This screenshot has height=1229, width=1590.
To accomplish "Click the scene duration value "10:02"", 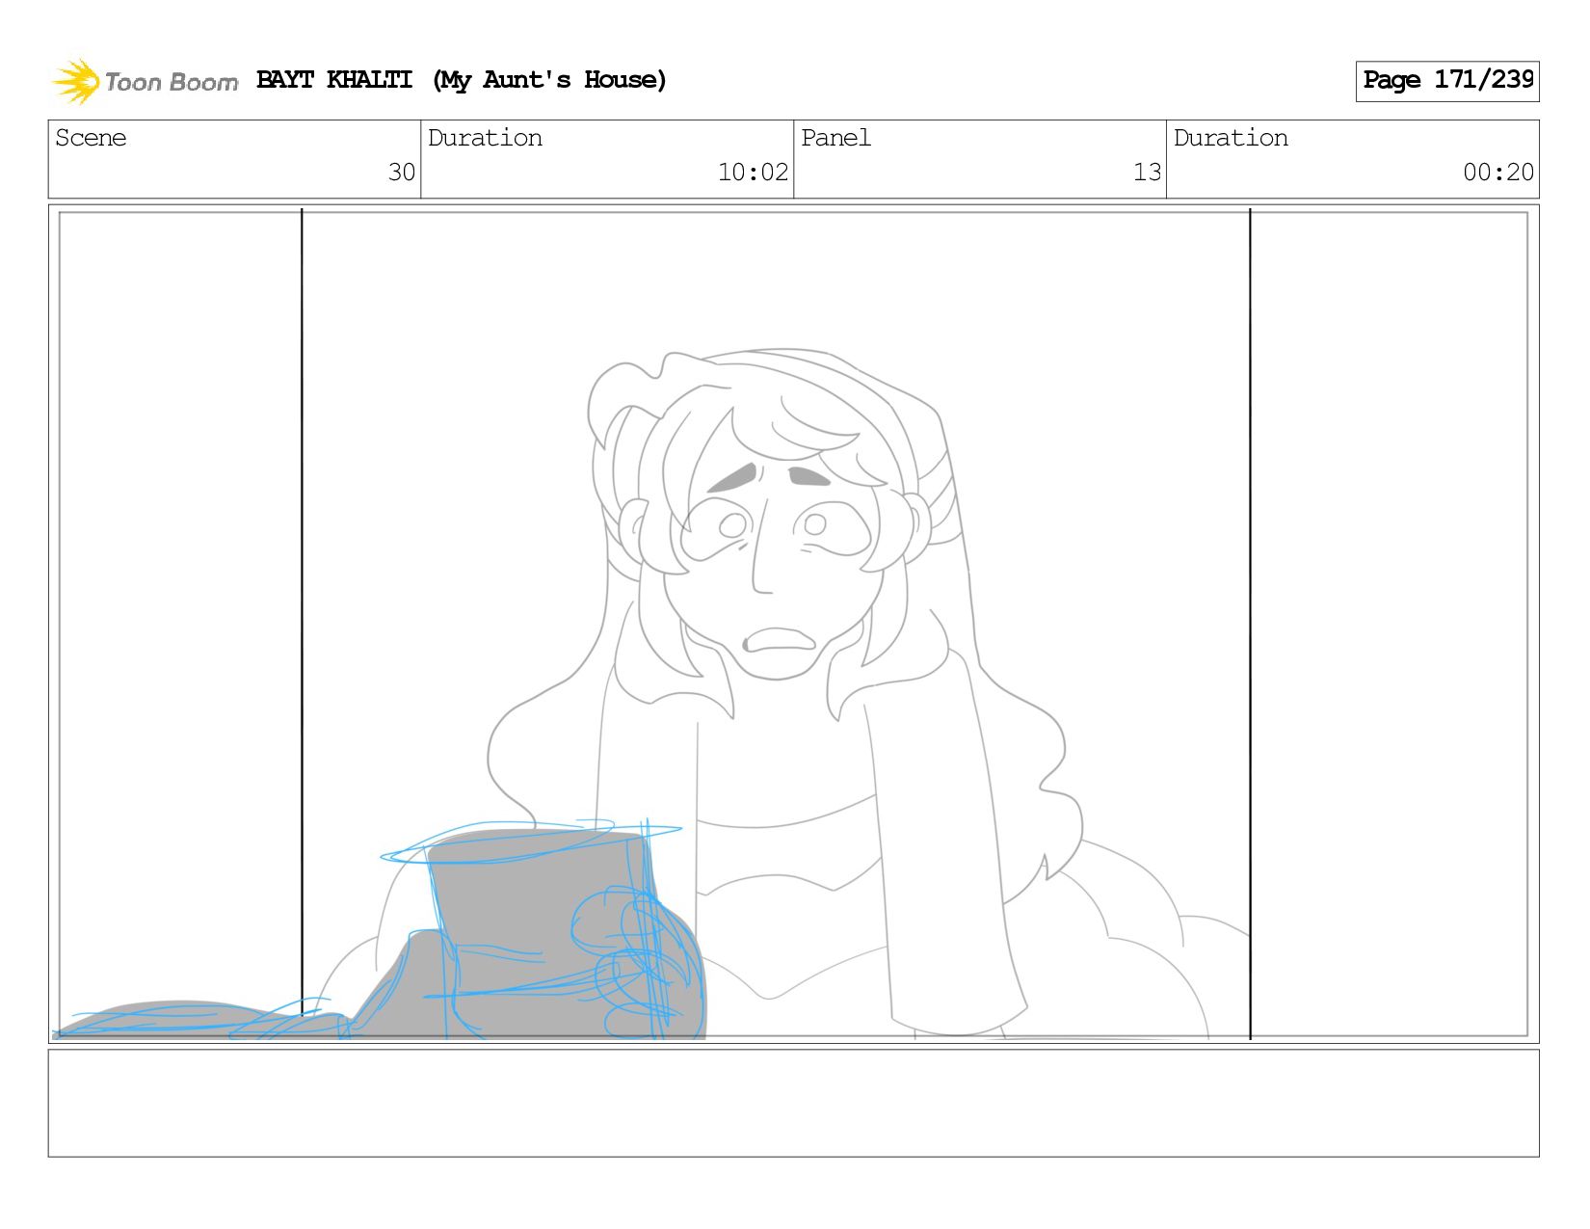I will point(753,173).
